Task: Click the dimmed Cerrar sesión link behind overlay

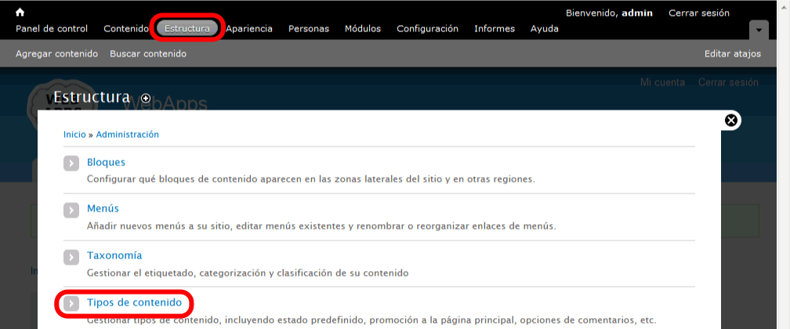Action: pos(728,82)
